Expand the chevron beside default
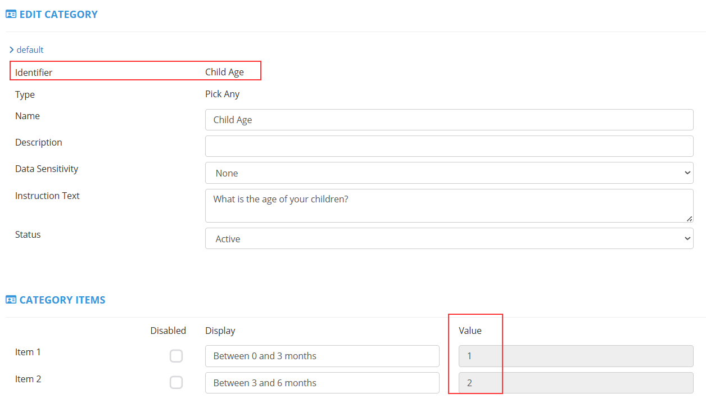This screenshot has width=706, height=398. tap(11, 50)
